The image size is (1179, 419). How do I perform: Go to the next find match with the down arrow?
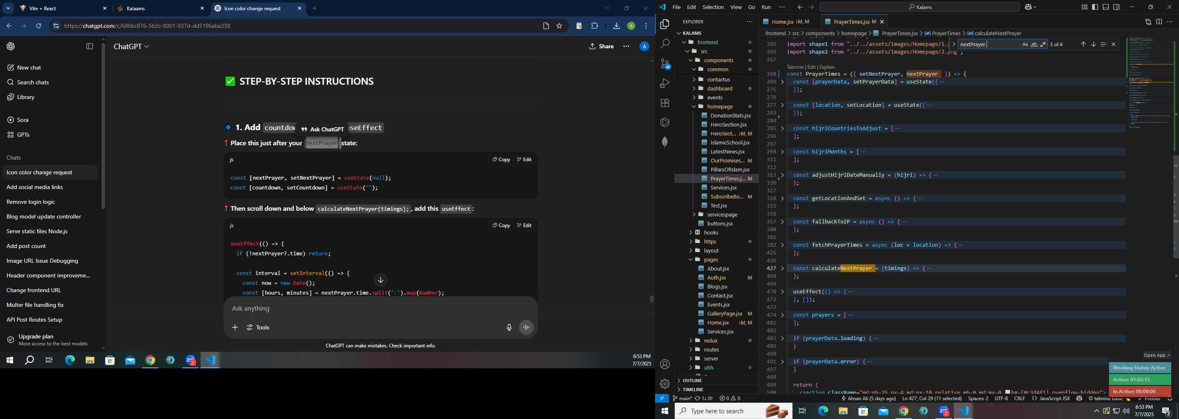1093,44
